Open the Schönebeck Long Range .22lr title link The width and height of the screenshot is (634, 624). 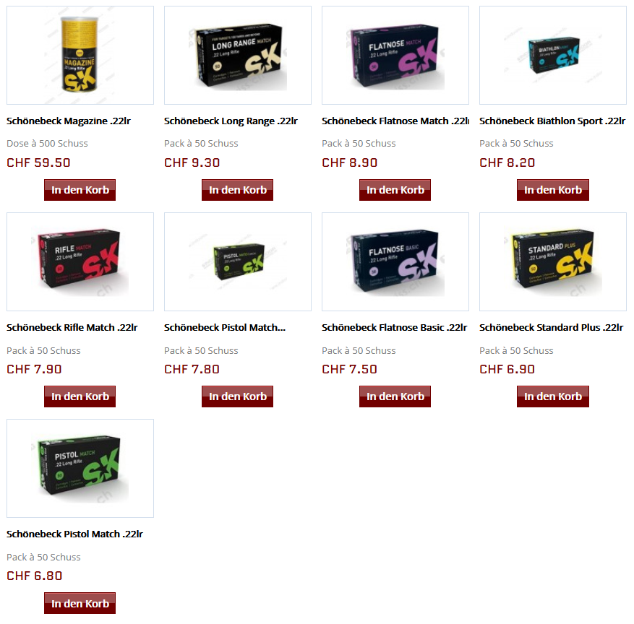231,121
